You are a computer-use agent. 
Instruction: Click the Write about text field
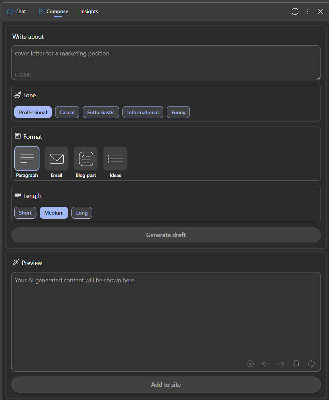[x=166, y=63]
